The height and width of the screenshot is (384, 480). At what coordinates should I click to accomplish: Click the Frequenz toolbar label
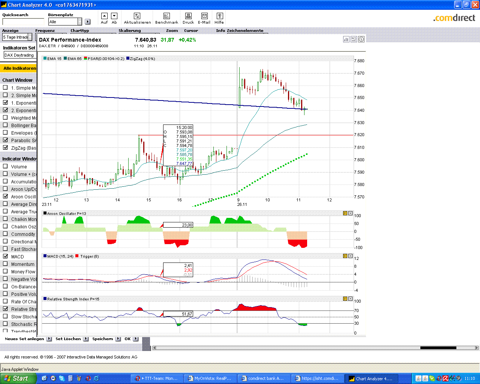pos(45,31)
